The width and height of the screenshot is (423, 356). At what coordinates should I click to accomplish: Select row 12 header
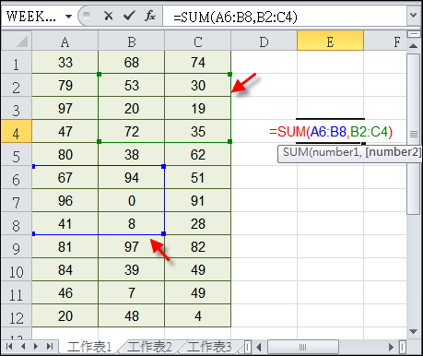(x=17, y=316)
